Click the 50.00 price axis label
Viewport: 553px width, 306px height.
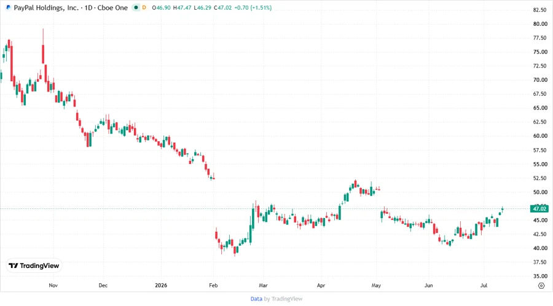[x=540, y=192]
